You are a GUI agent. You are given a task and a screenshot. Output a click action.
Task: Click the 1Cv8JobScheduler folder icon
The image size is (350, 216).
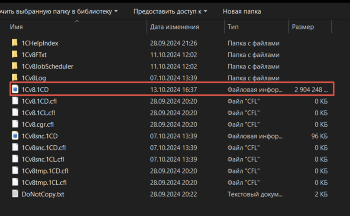coord(15,66)
